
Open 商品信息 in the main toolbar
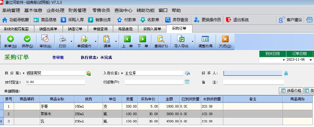pos(45,20)
